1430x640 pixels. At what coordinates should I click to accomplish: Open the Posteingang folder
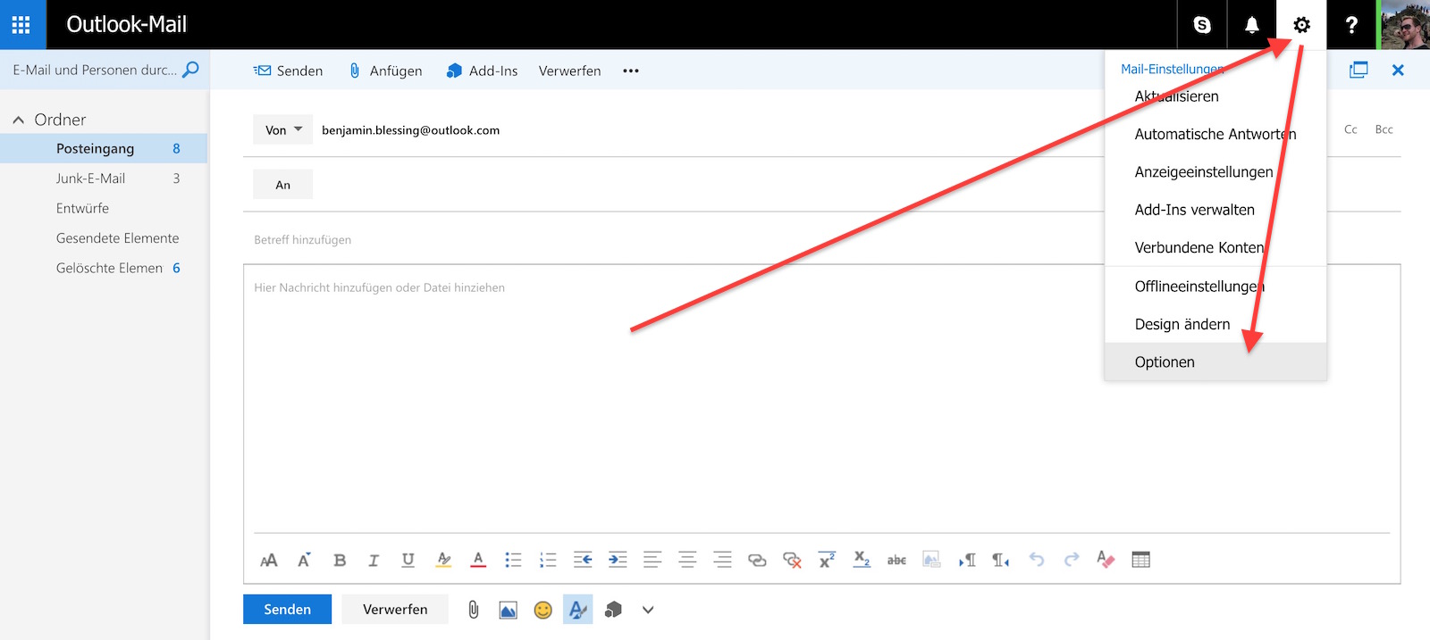(x=104, y=148)
